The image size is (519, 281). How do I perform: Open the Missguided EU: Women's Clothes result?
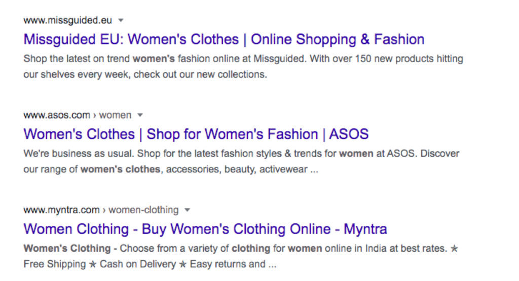point(224,39)
